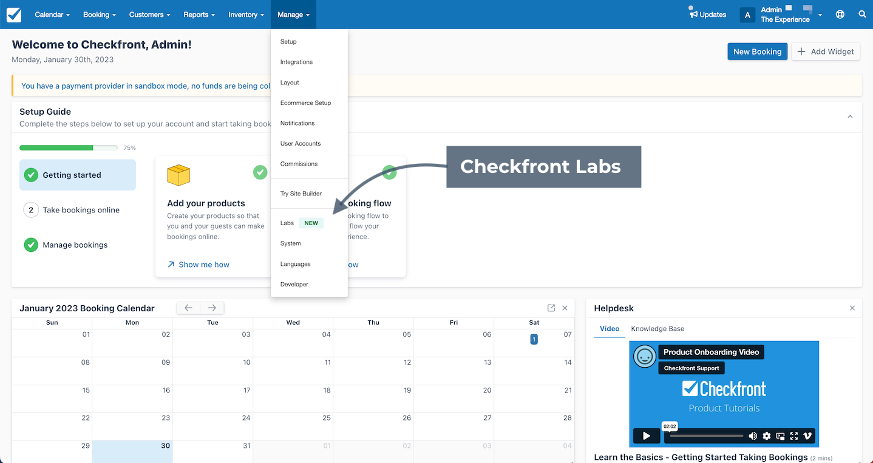873x463 pixels.
Task: Go to previous month in calendar
Action: 188,308
